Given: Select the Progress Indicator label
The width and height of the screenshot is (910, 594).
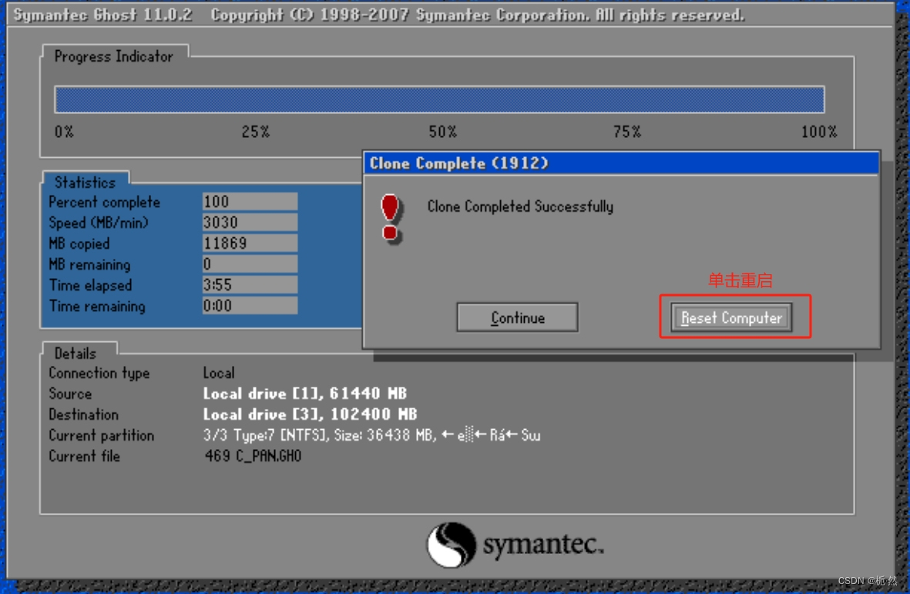Looking at the screenshot, I should pos(114,56).
